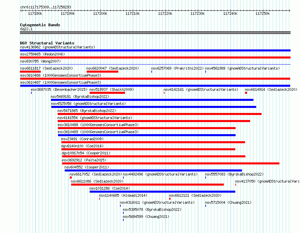Click the 6q22.1 cytogenetic band bar
Viewport: 300px width, 233px height.
155,33
